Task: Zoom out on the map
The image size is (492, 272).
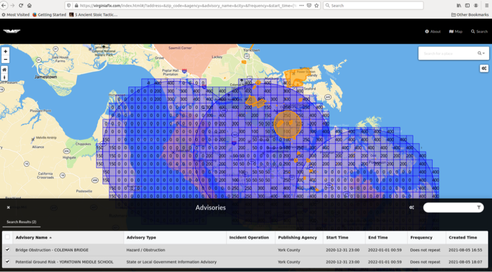Action: point(5,60)
